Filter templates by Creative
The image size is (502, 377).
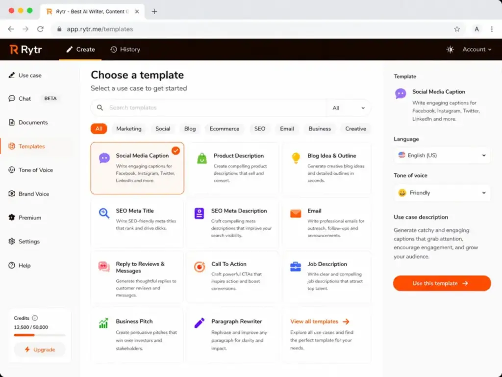click(x=355, y=129)
